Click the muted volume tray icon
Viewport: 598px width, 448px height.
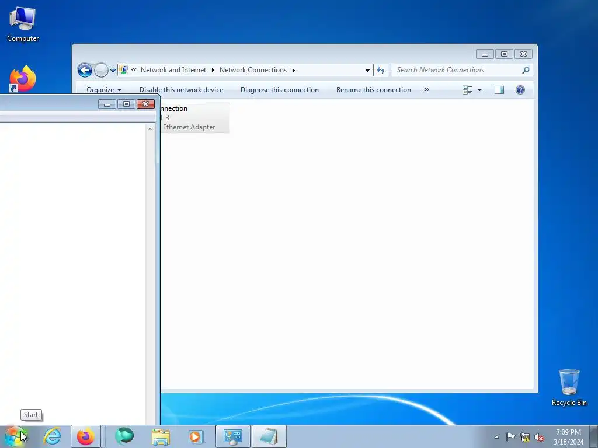(x=539, y=437)
